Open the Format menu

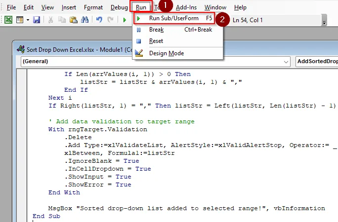(x=93, y=7)
